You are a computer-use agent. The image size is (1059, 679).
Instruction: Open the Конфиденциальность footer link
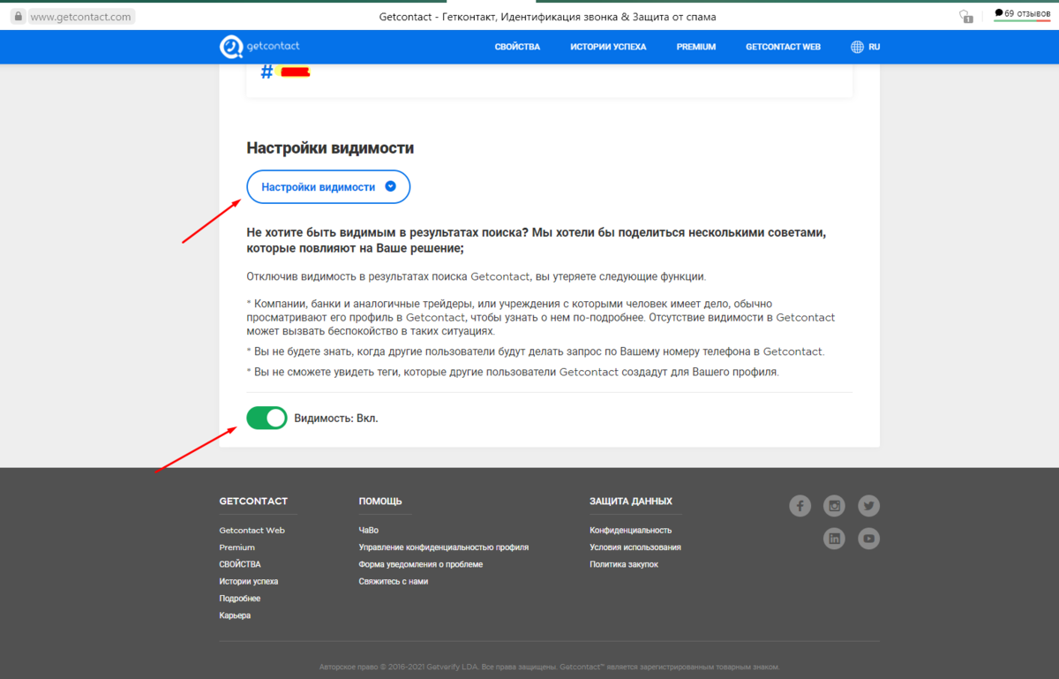(630, 531)
